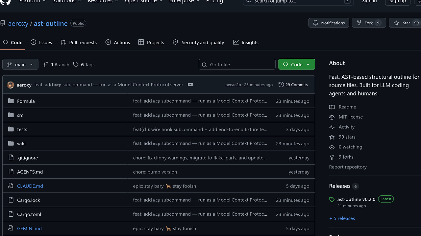Click the aeroxy avatar in commit bar
The height and width of the screenshot is (236, 421).
[11, 85]
